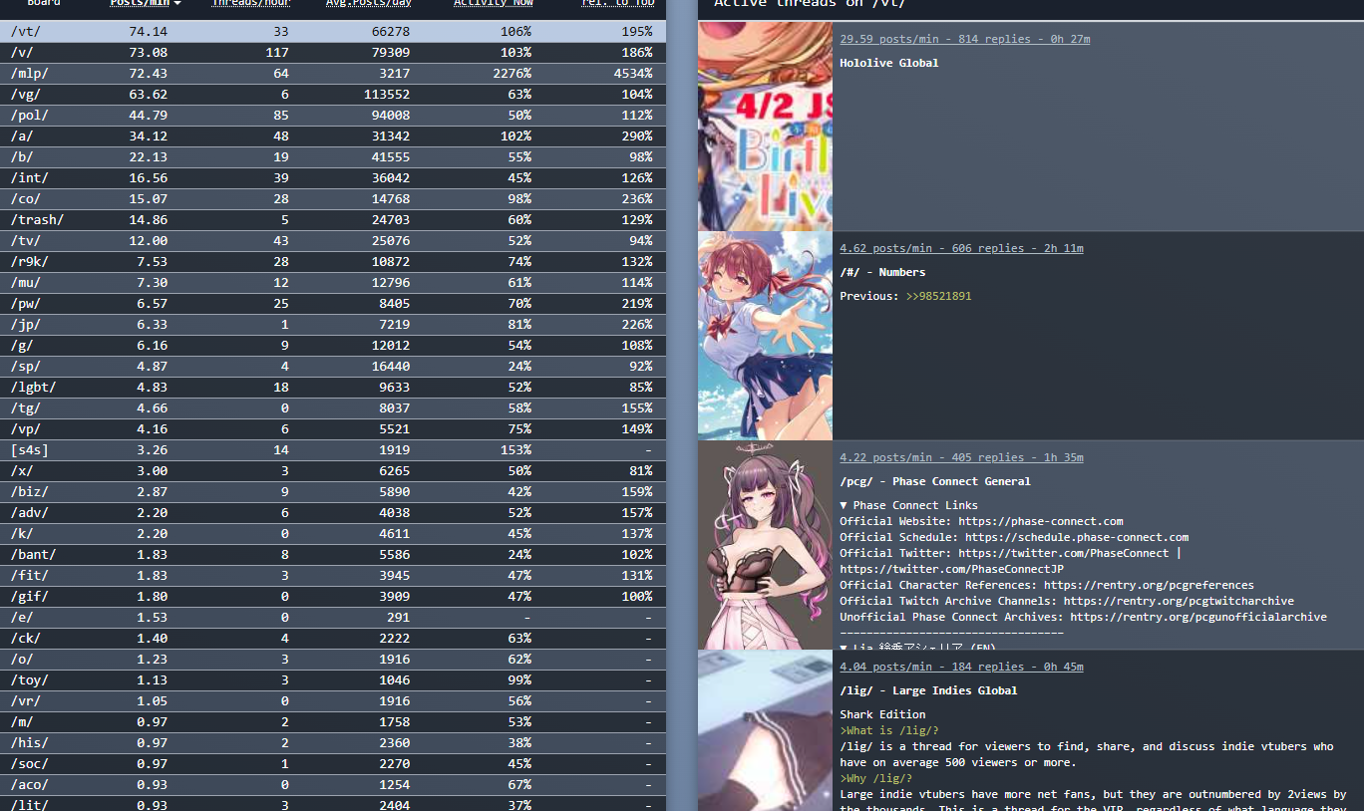The width and height of the screenshot is (1364, 811).
Task: Select the /mu/ board row
Action: point(333,283)
